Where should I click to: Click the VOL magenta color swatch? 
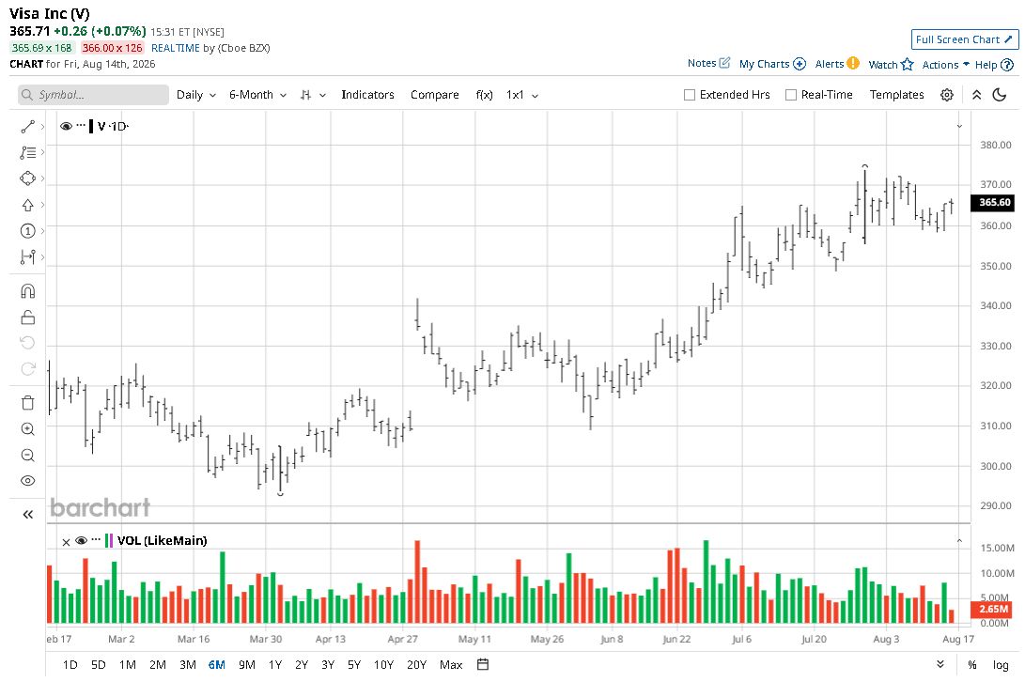(x=111, y=541)
